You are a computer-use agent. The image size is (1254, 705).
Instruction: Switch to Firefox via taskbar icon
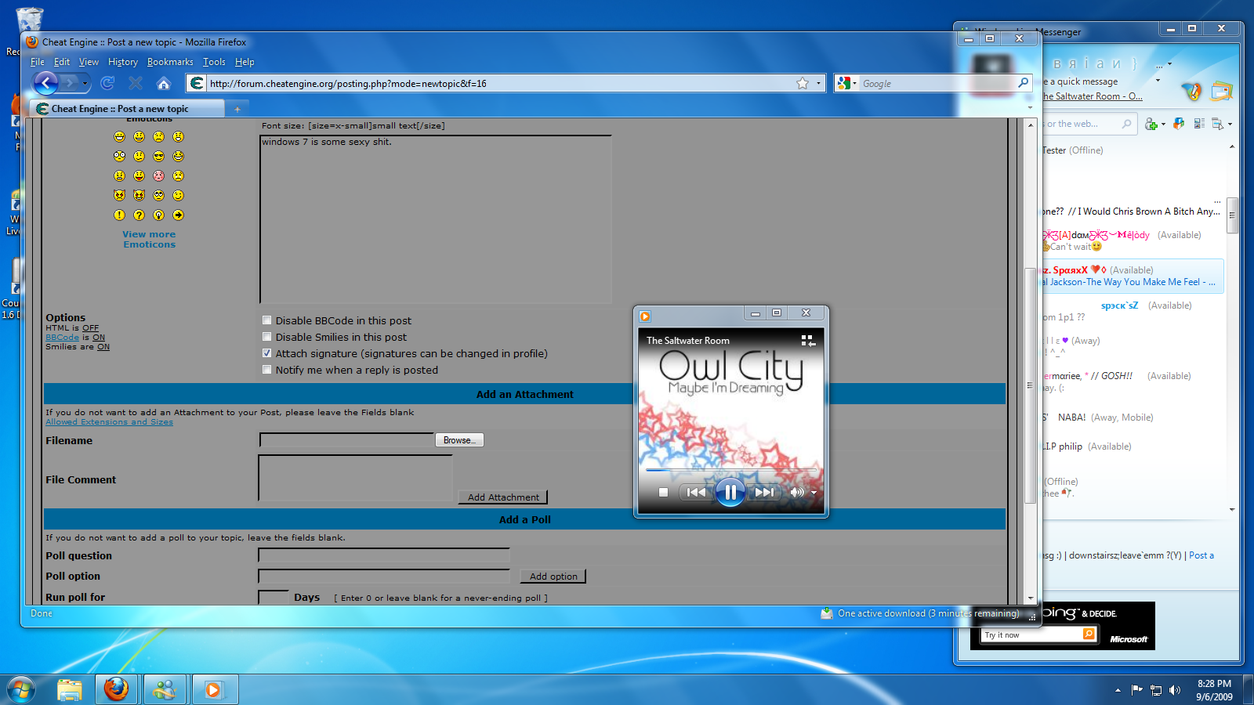[117, 689]
